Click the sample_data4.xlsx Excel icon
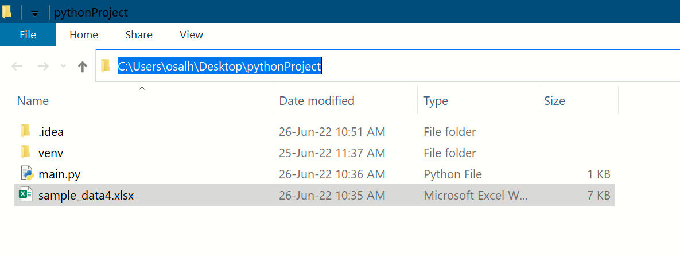 point(26,195)
